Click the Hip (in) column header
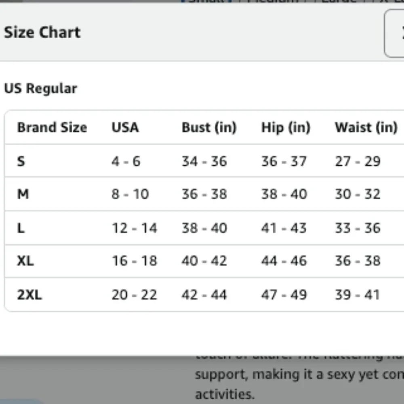 coord(286,127)
